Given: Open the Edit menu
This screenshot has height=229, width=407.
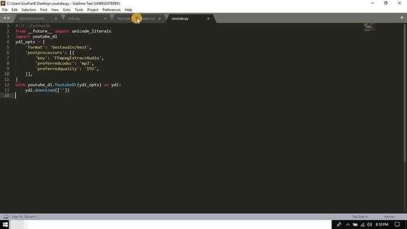Looking at the screenshot, I should click(14, 10).
